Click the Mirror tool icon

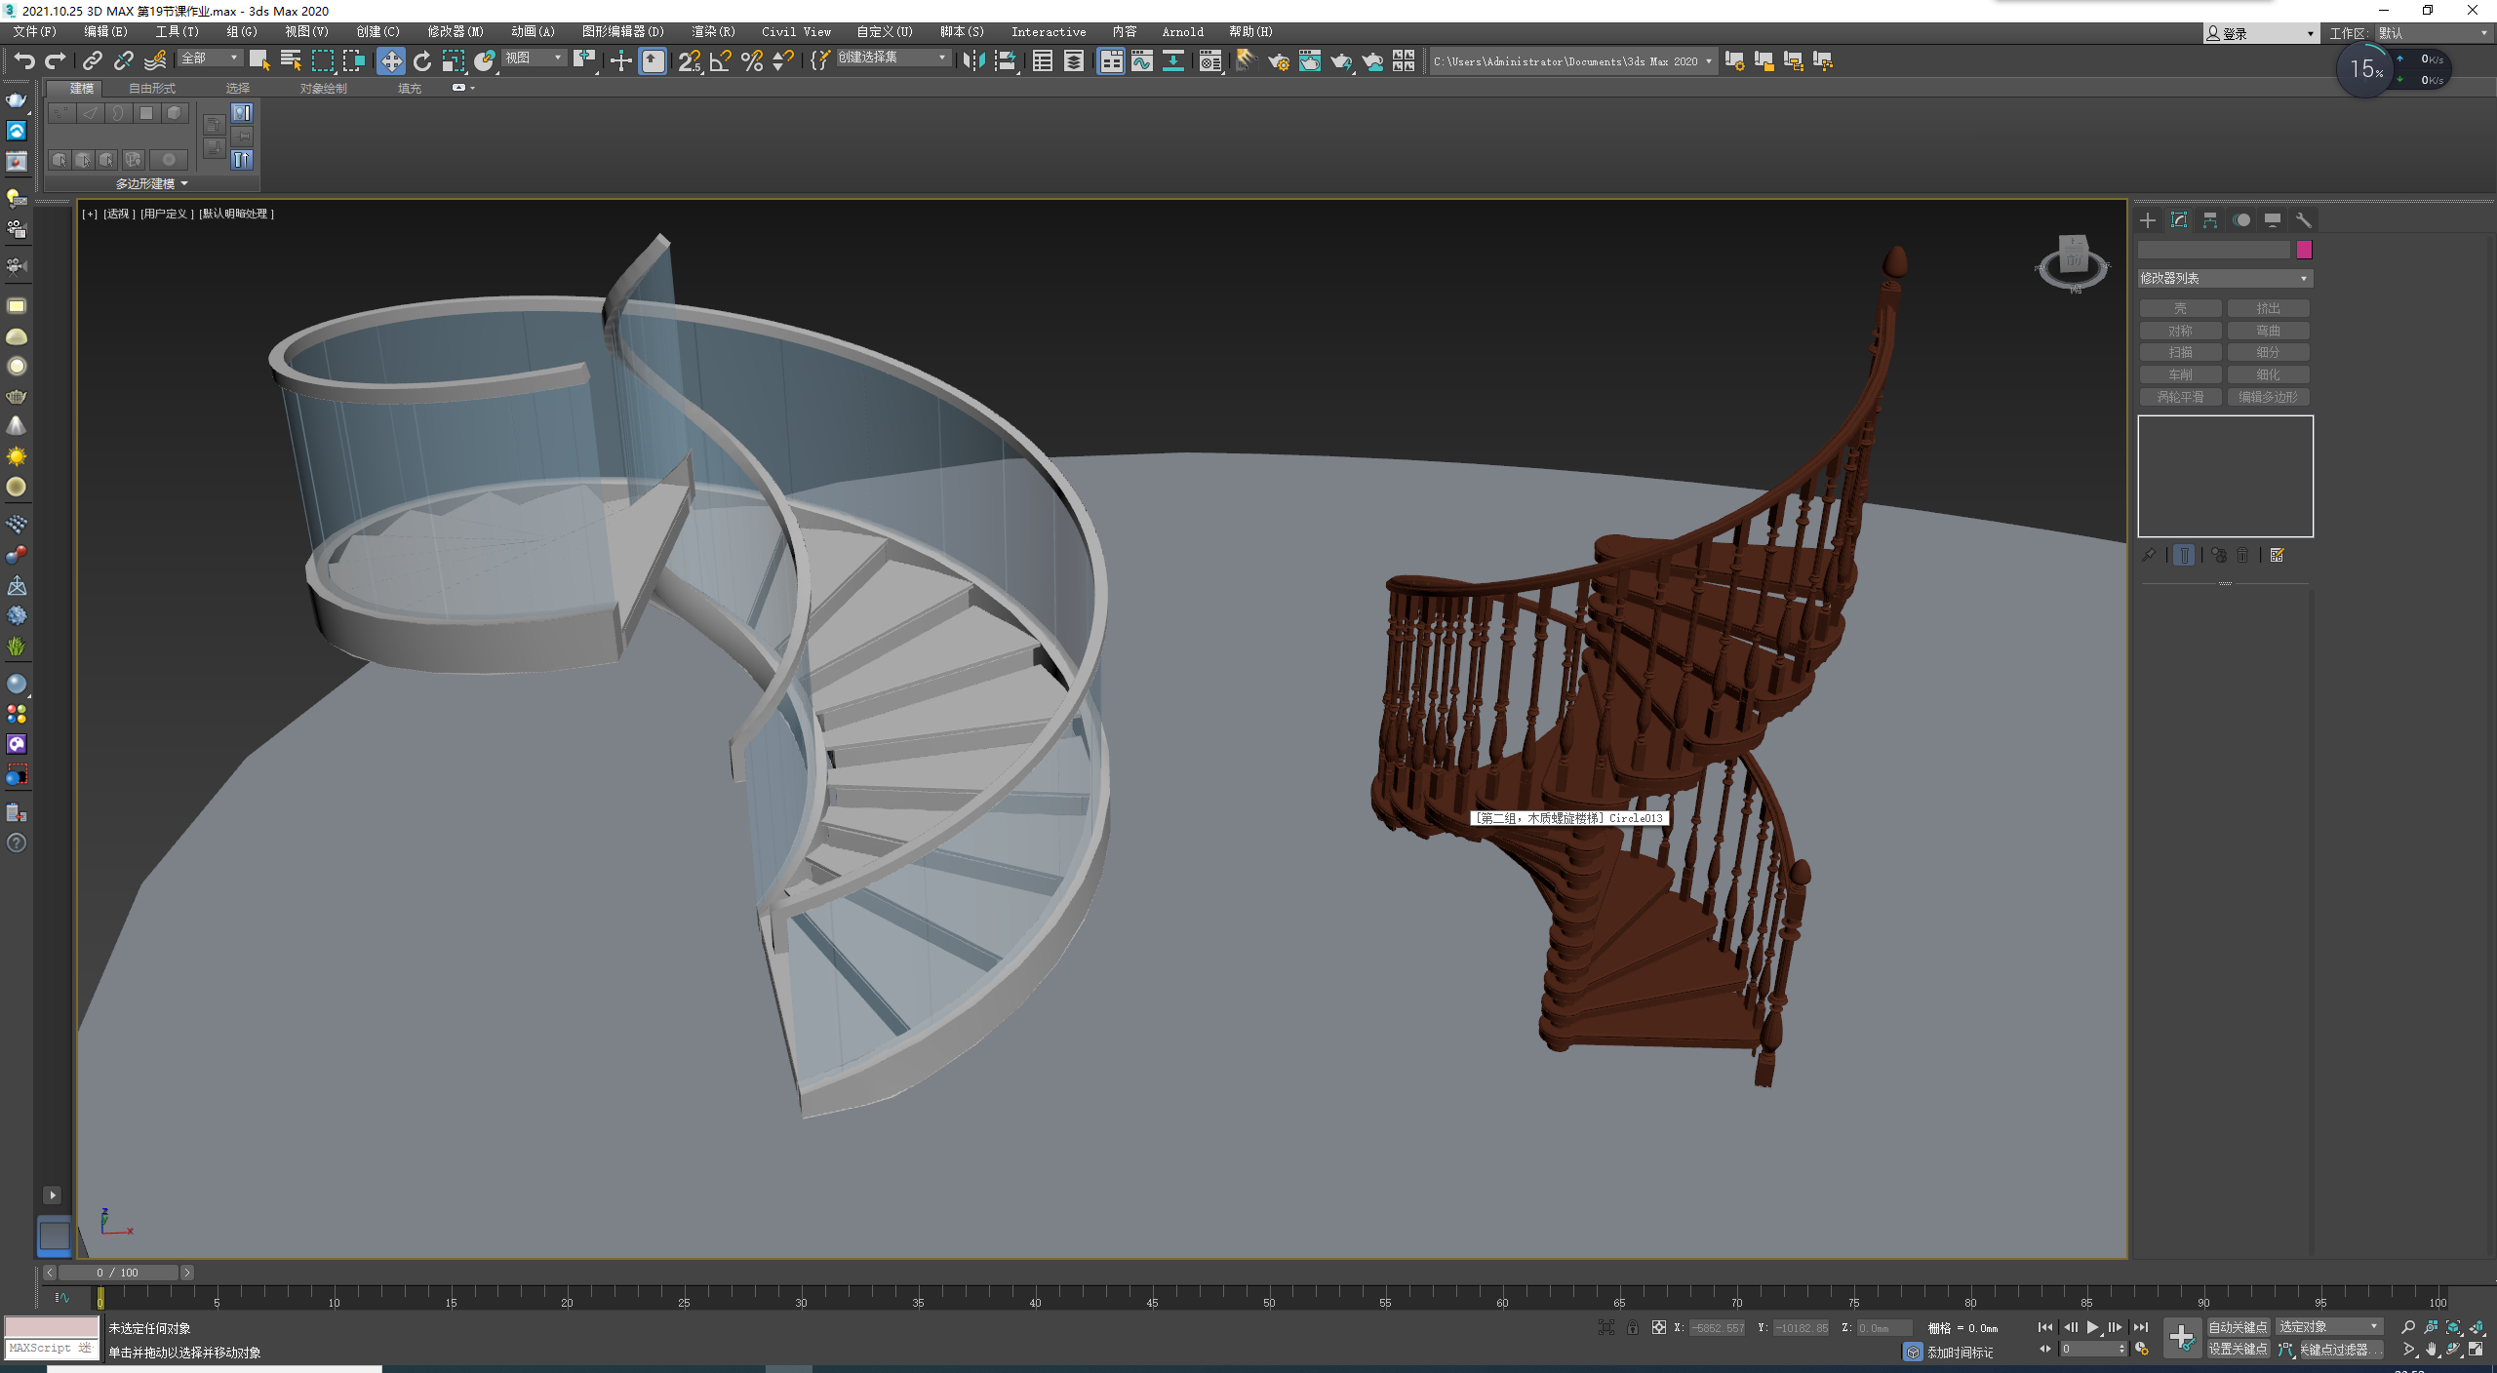tap(972, 61)
